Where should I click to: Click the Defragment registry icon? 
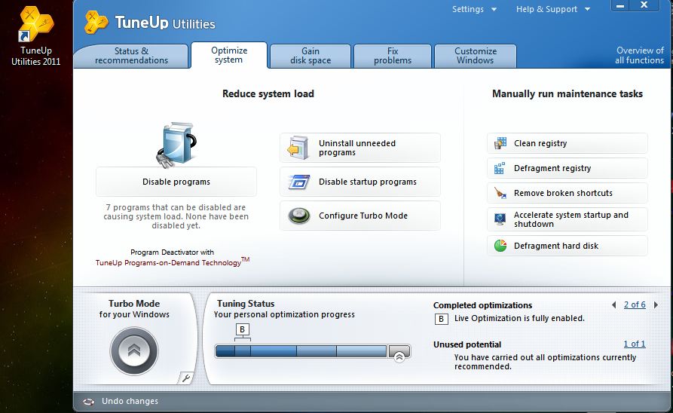[500, 168]
